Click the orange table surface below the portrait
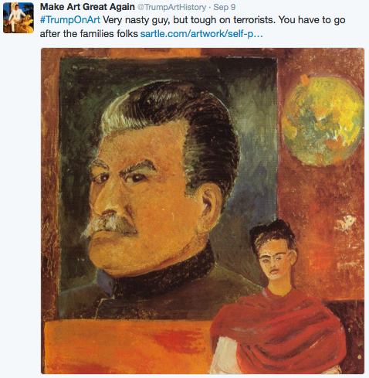 (x=127, y=346)
